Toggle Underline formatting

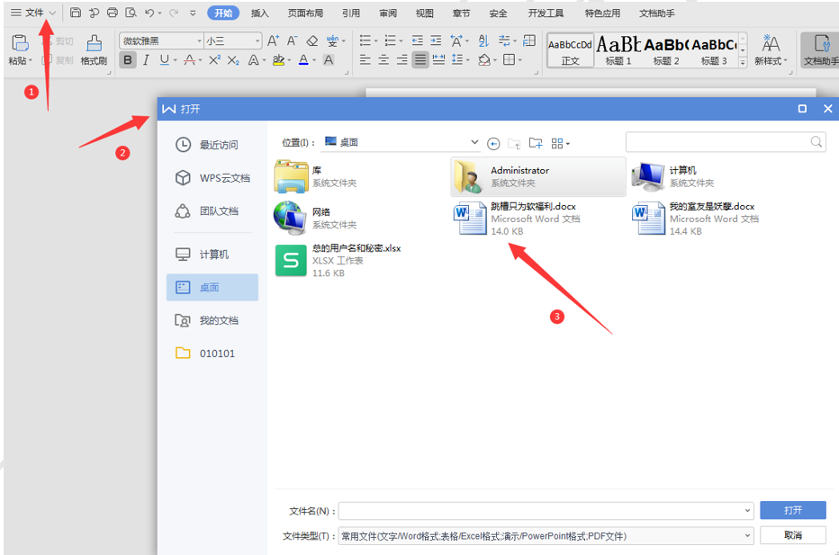click(164, 60)
